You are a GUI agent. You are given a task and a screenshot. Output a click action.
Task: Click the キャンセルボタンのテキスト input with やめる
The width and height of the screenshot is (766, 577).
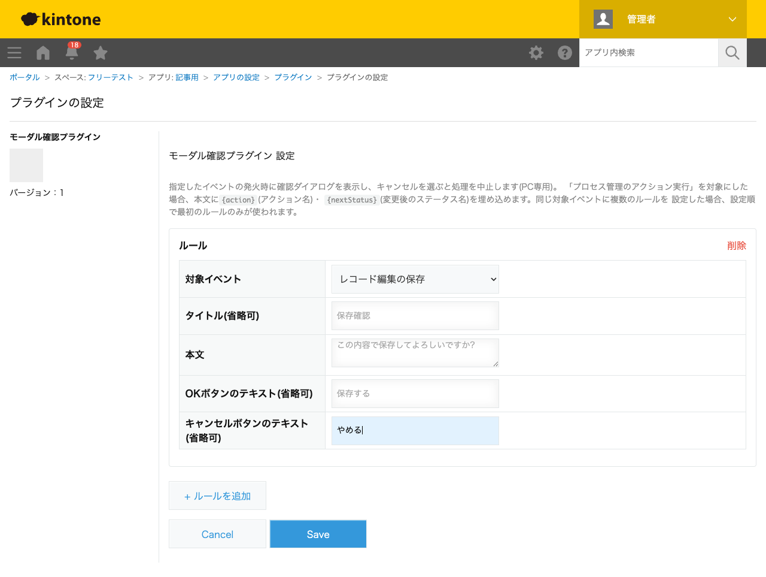(x=415, y=431)
